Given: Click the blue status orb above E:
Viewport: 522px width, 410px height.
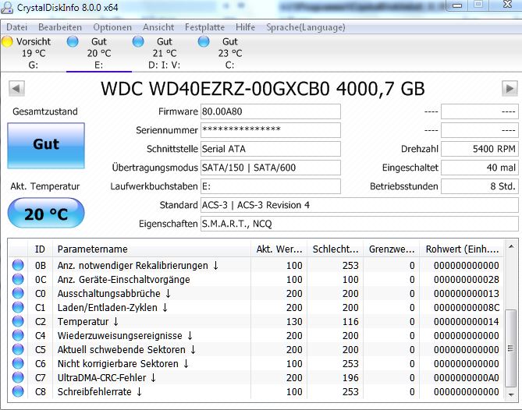Looking at the screenshot, I should (73, 41).
